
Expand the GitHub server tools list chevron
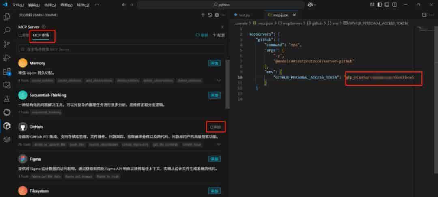219,145
